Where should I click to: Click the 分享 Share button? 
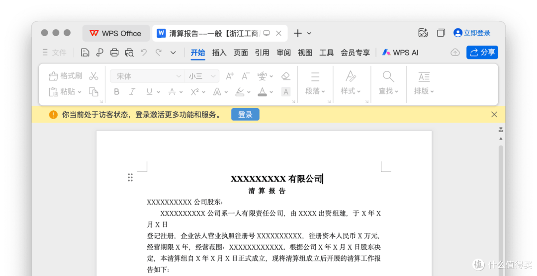click(x=482, y=52)
